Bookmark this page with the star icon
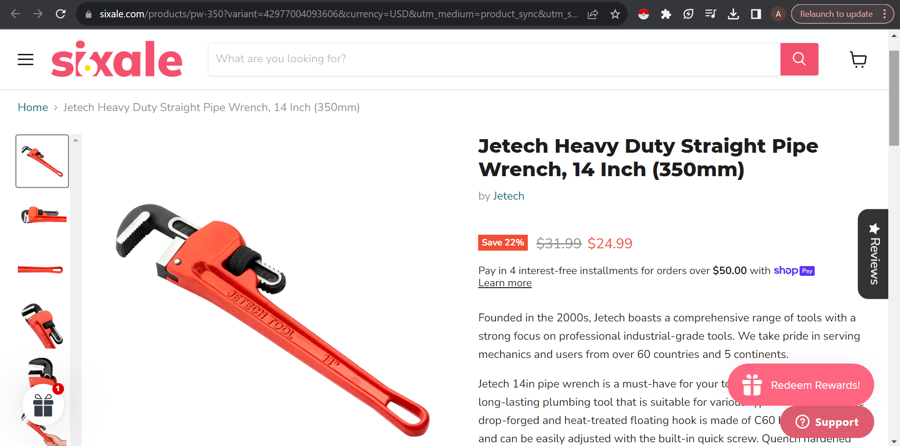Viewport: 900px width, 446px height. click(615, 14)
